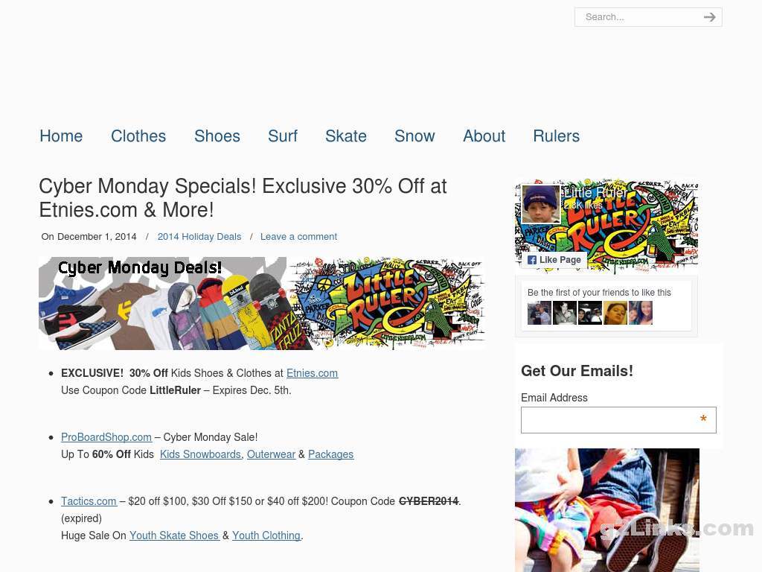Open the kids photo in sidebar
Screen dimensions: 762x572
point(607,510)
